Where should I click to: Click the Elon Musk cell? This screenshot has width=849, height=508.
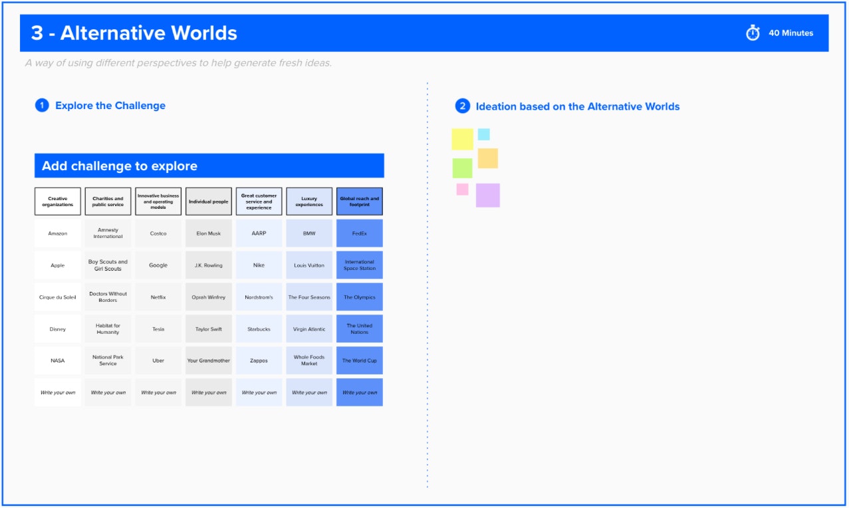point(209,233)
